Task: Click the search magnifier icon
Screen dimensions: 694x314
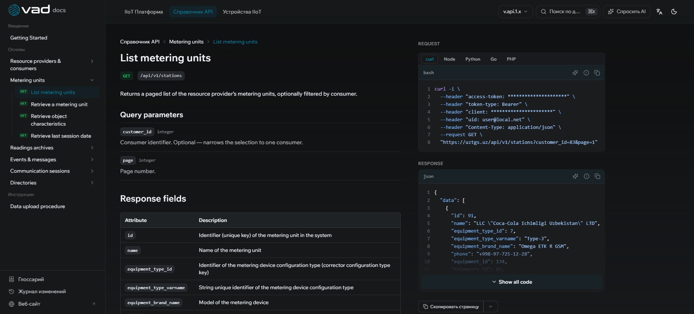Action: pyautogui.click(x=544, y=12)
